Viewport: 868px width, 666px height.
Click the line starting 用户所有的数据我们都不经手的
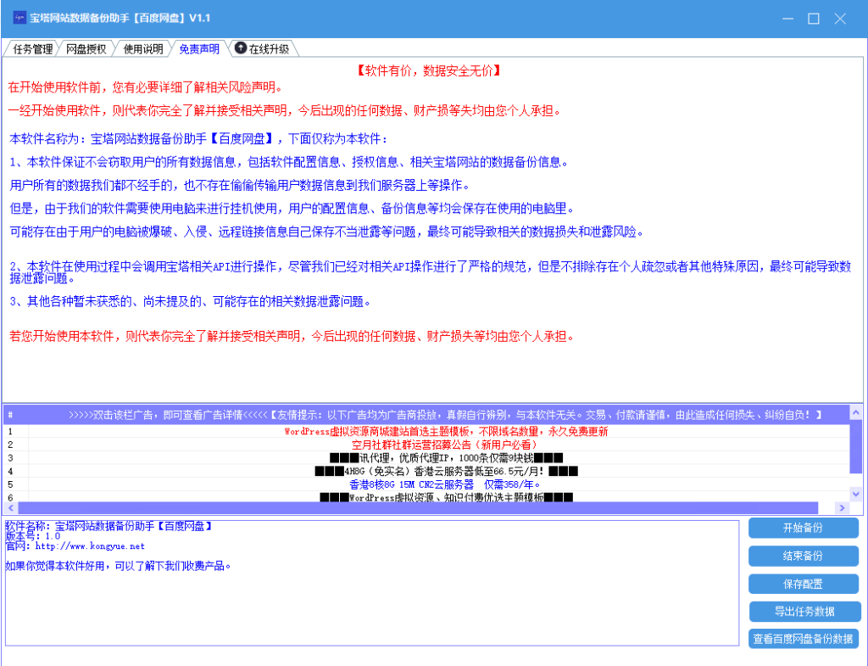click(x=241, y=185)
